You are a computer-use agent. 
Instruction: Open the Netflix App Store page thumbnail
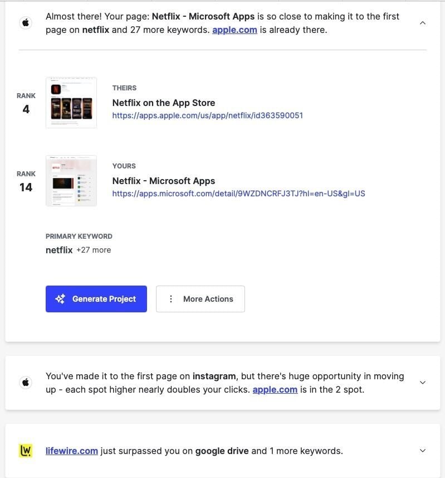(71, 103)
